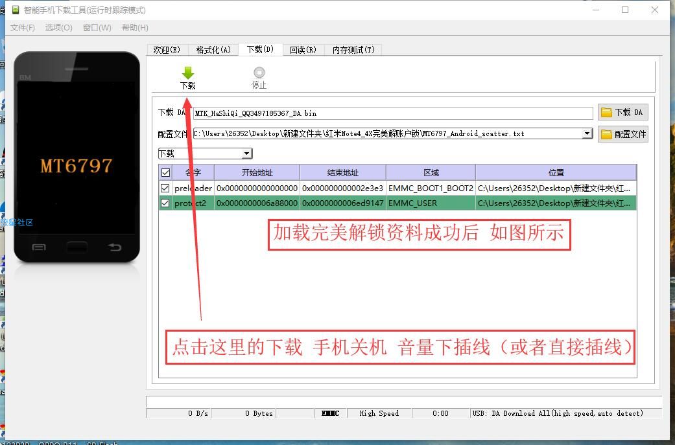675x445 pixels.
Task: Click the 名字 column header
Action: [x=193, y=173]
